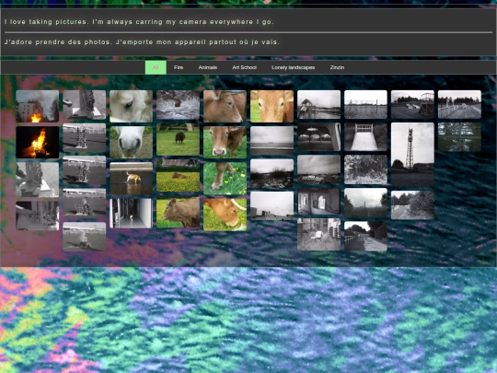Image resolution: width=497 pixels, height=373 pixels.
Task: Filter by Lonely landscapes tab
Action: coord(294,67)
